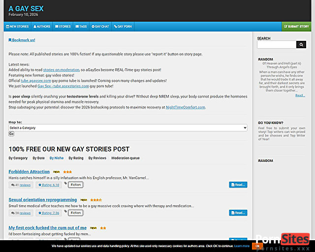This screenshot has height=252, width=315.
Task: Click the New badge beside Sexual orientation reprogramming
Action: click(84, 200)
